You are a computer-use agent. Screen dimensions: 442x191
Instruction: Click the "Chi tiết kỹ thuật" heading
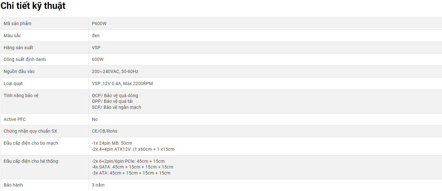click(33, 6)
